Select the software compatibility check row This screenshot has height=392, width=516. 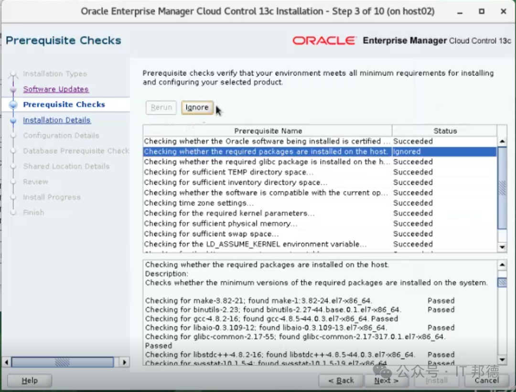[x=320, y=193]
